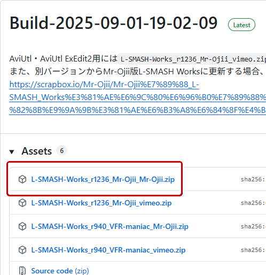
Task: Download L-SMASH-Works_r1236_Mr-Ojii_vimeo.zip
Action: (101, 203)
